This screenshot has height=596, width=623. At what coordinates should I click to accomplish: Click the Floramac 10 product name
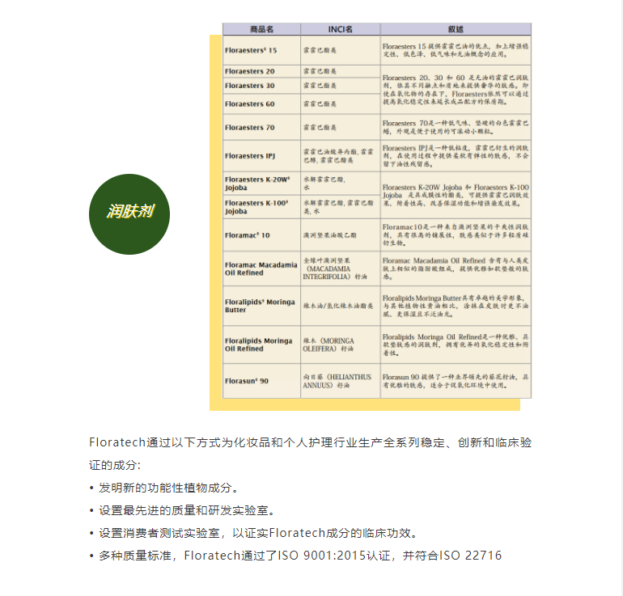tap(248, 235)
